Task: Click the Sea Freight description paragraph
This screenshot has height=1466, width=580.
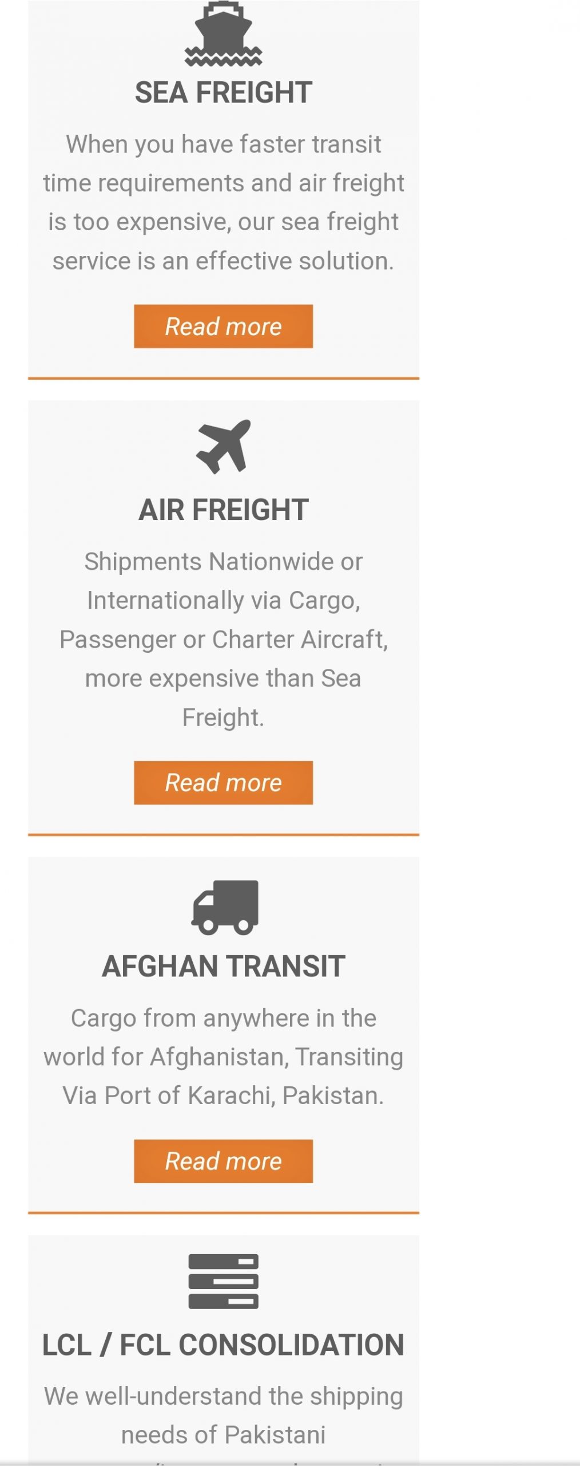Action: [x=224, y=202]
